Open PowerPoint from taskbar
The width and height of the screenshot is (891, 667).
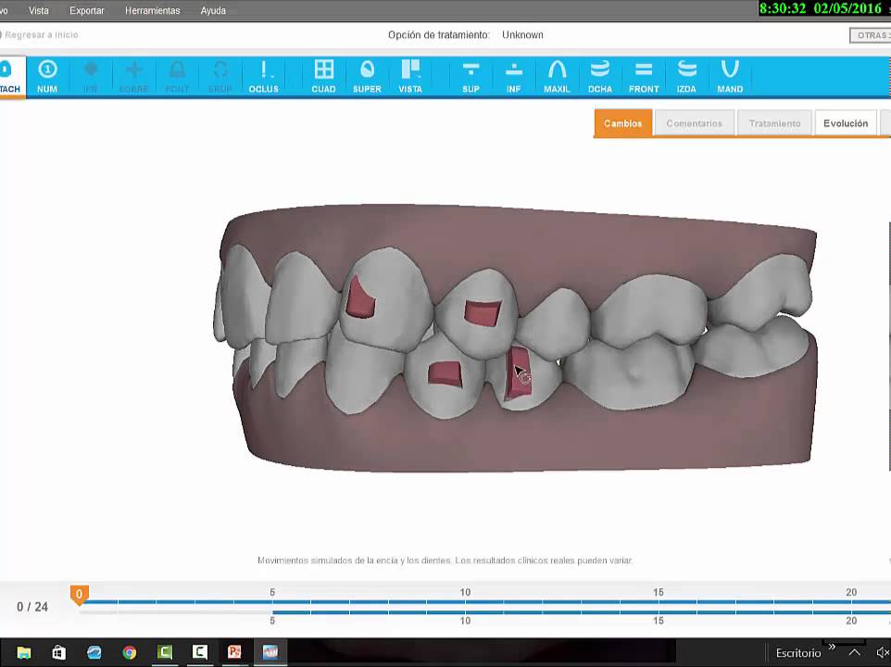click(x=234, y=652)
